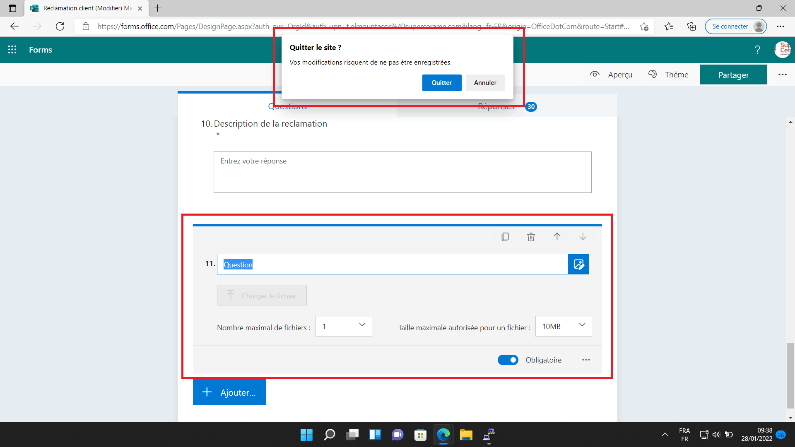Click the Partager button
Image resolution: width=795 pixels, height=447 pixels.
(x=733, y=75)
